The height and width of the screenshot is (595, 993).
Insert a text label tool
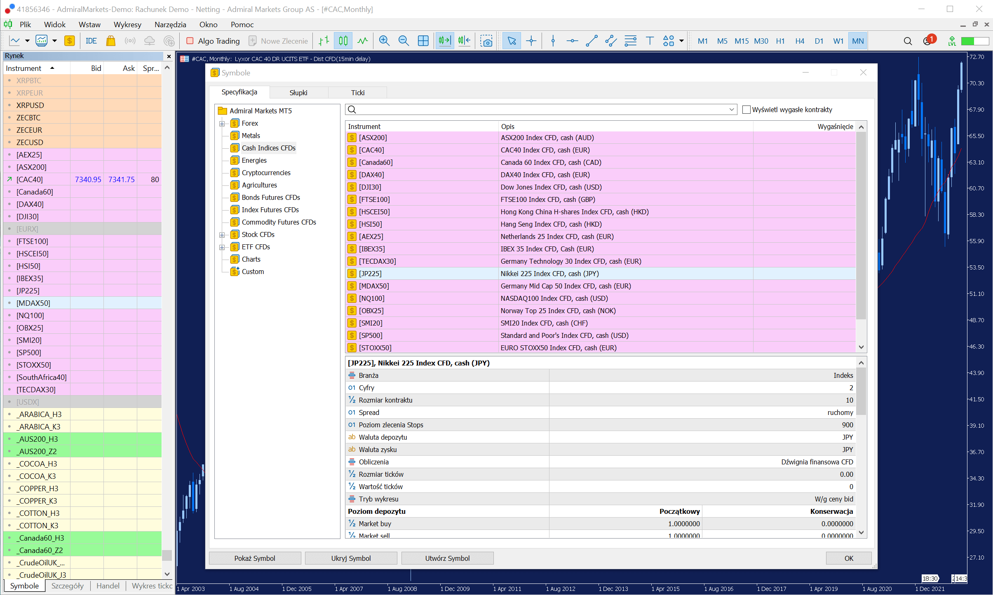(650, 41)
